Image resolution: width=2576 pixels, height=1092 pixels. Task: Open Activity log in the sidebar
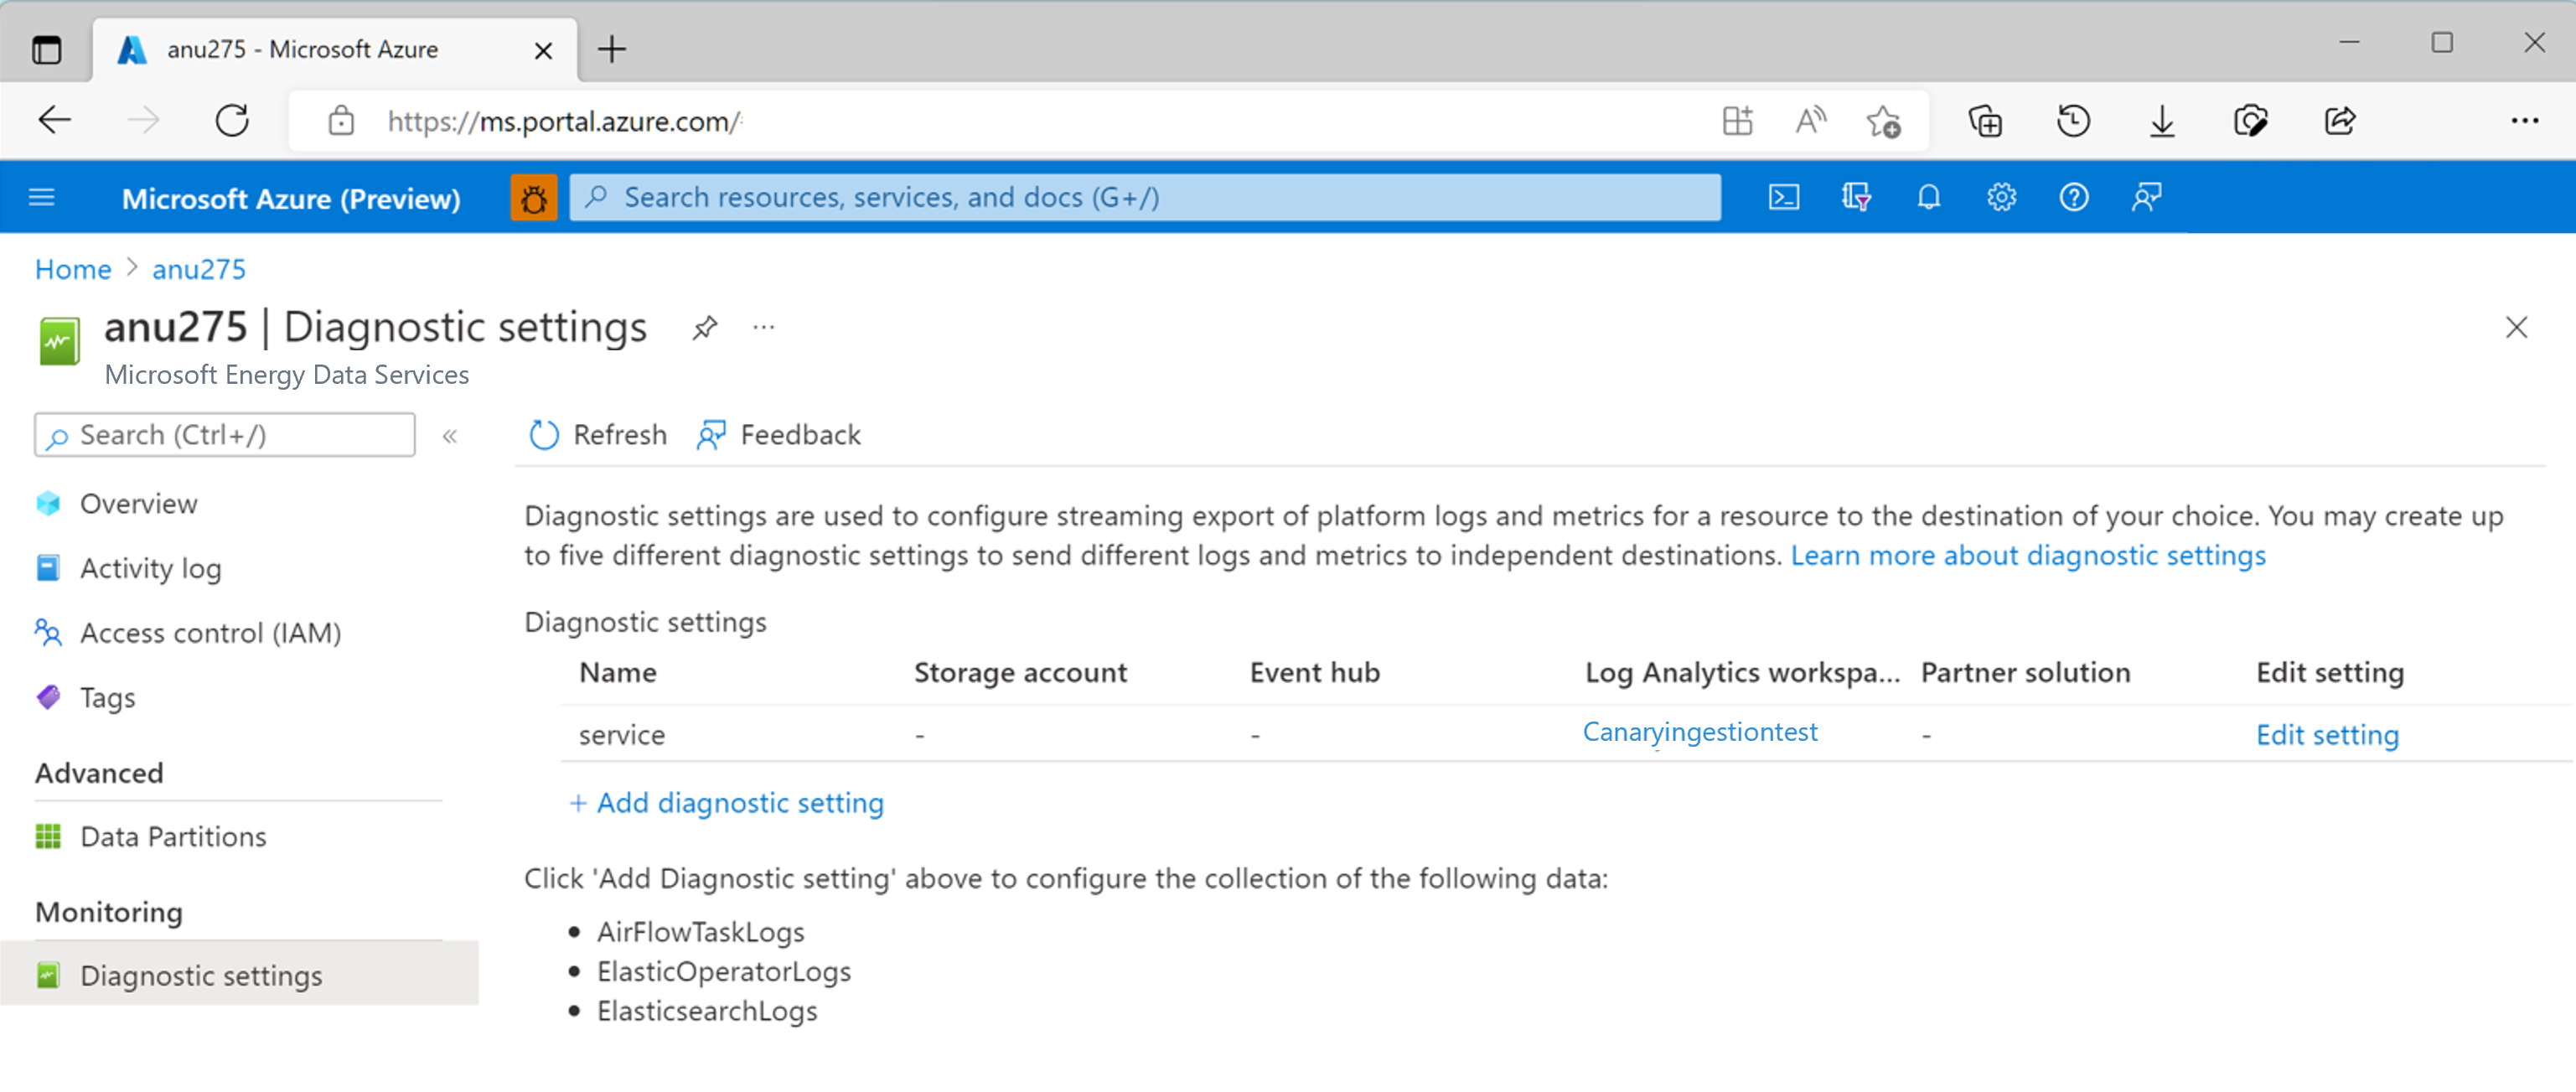(151, 567)
